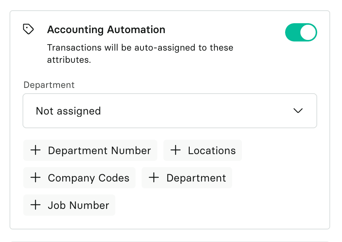The image size is (342, 242).
Task: Click the plus icon on Department chip
Action: (154, 178)
